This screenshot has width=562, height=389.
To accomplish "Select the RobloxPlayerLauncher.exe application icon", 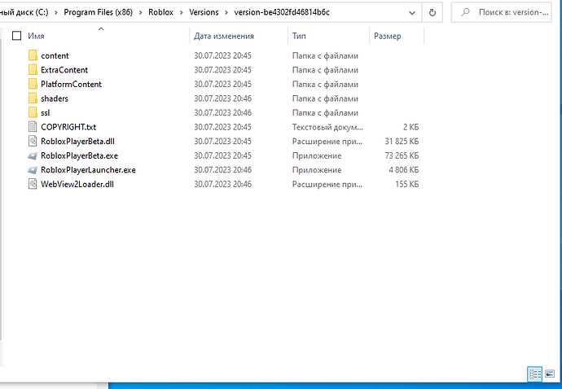I will coord(33,170).
